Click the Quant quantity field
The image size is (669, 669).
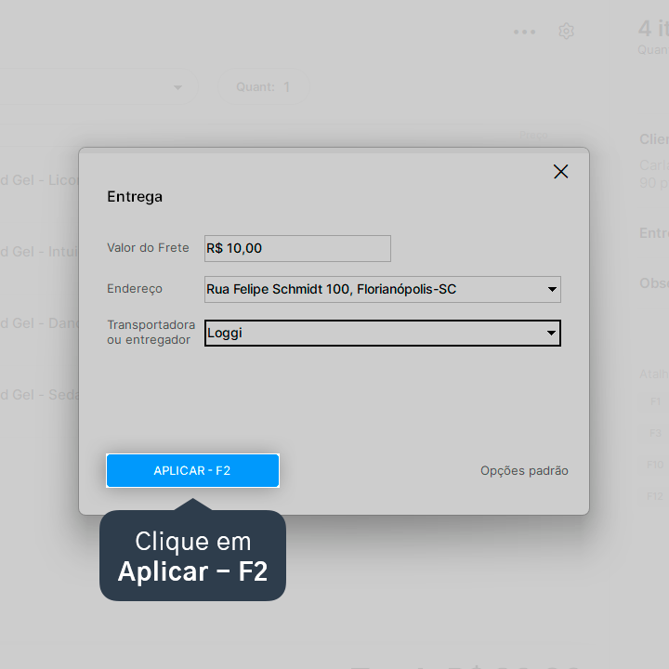click(263, 87)
